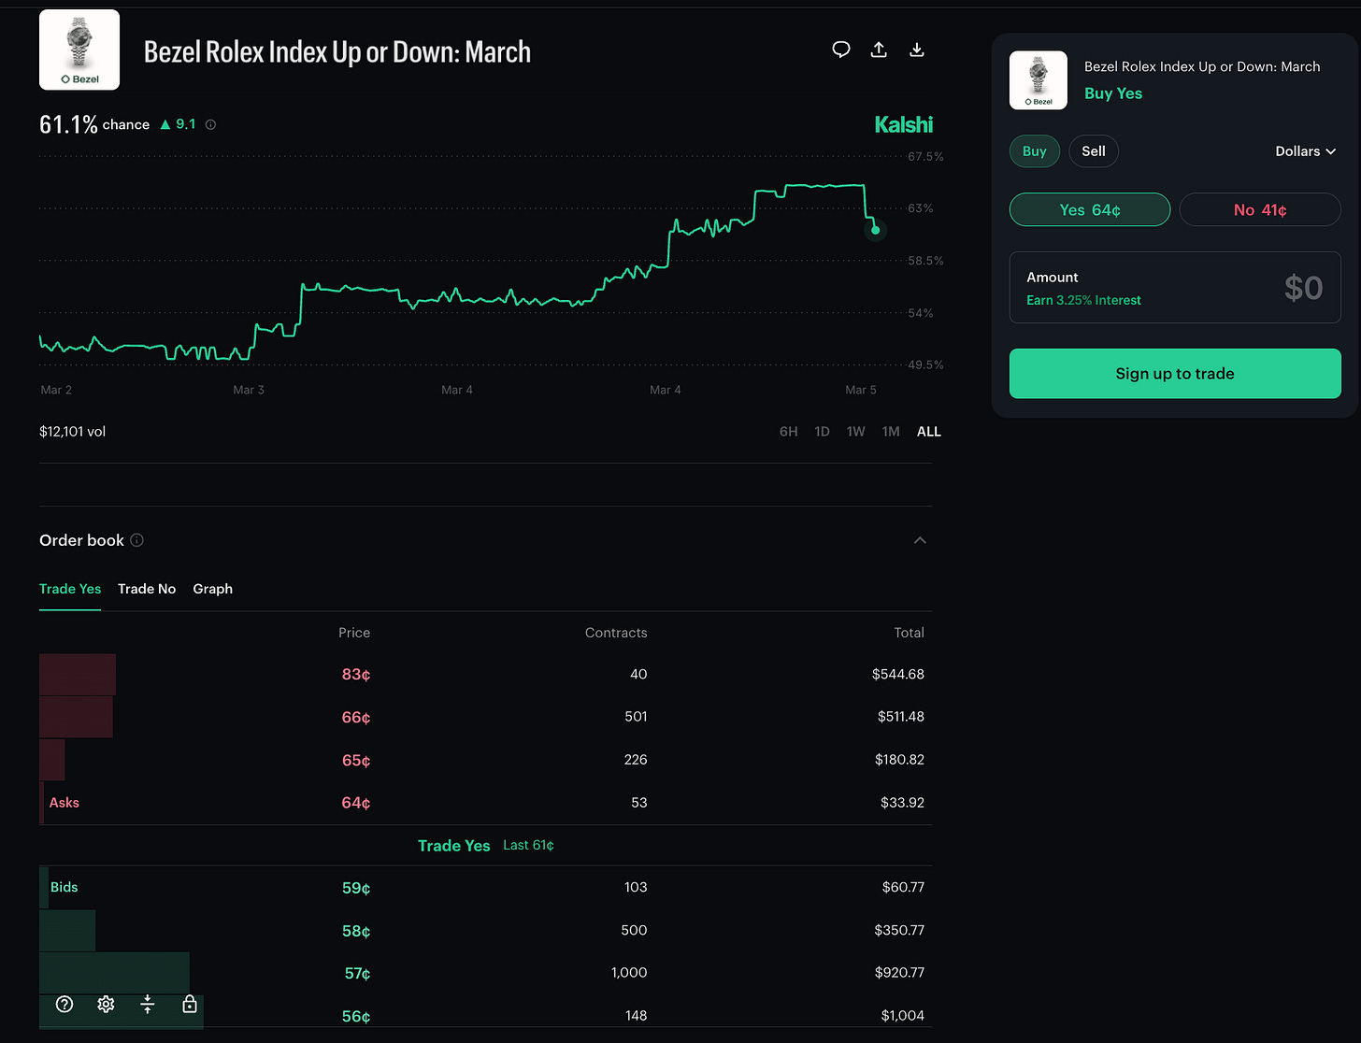The width and height of the screenshot is (1361, 1043).
Task: Click the 64¢ ask price
Action: [x=355, y=803]
